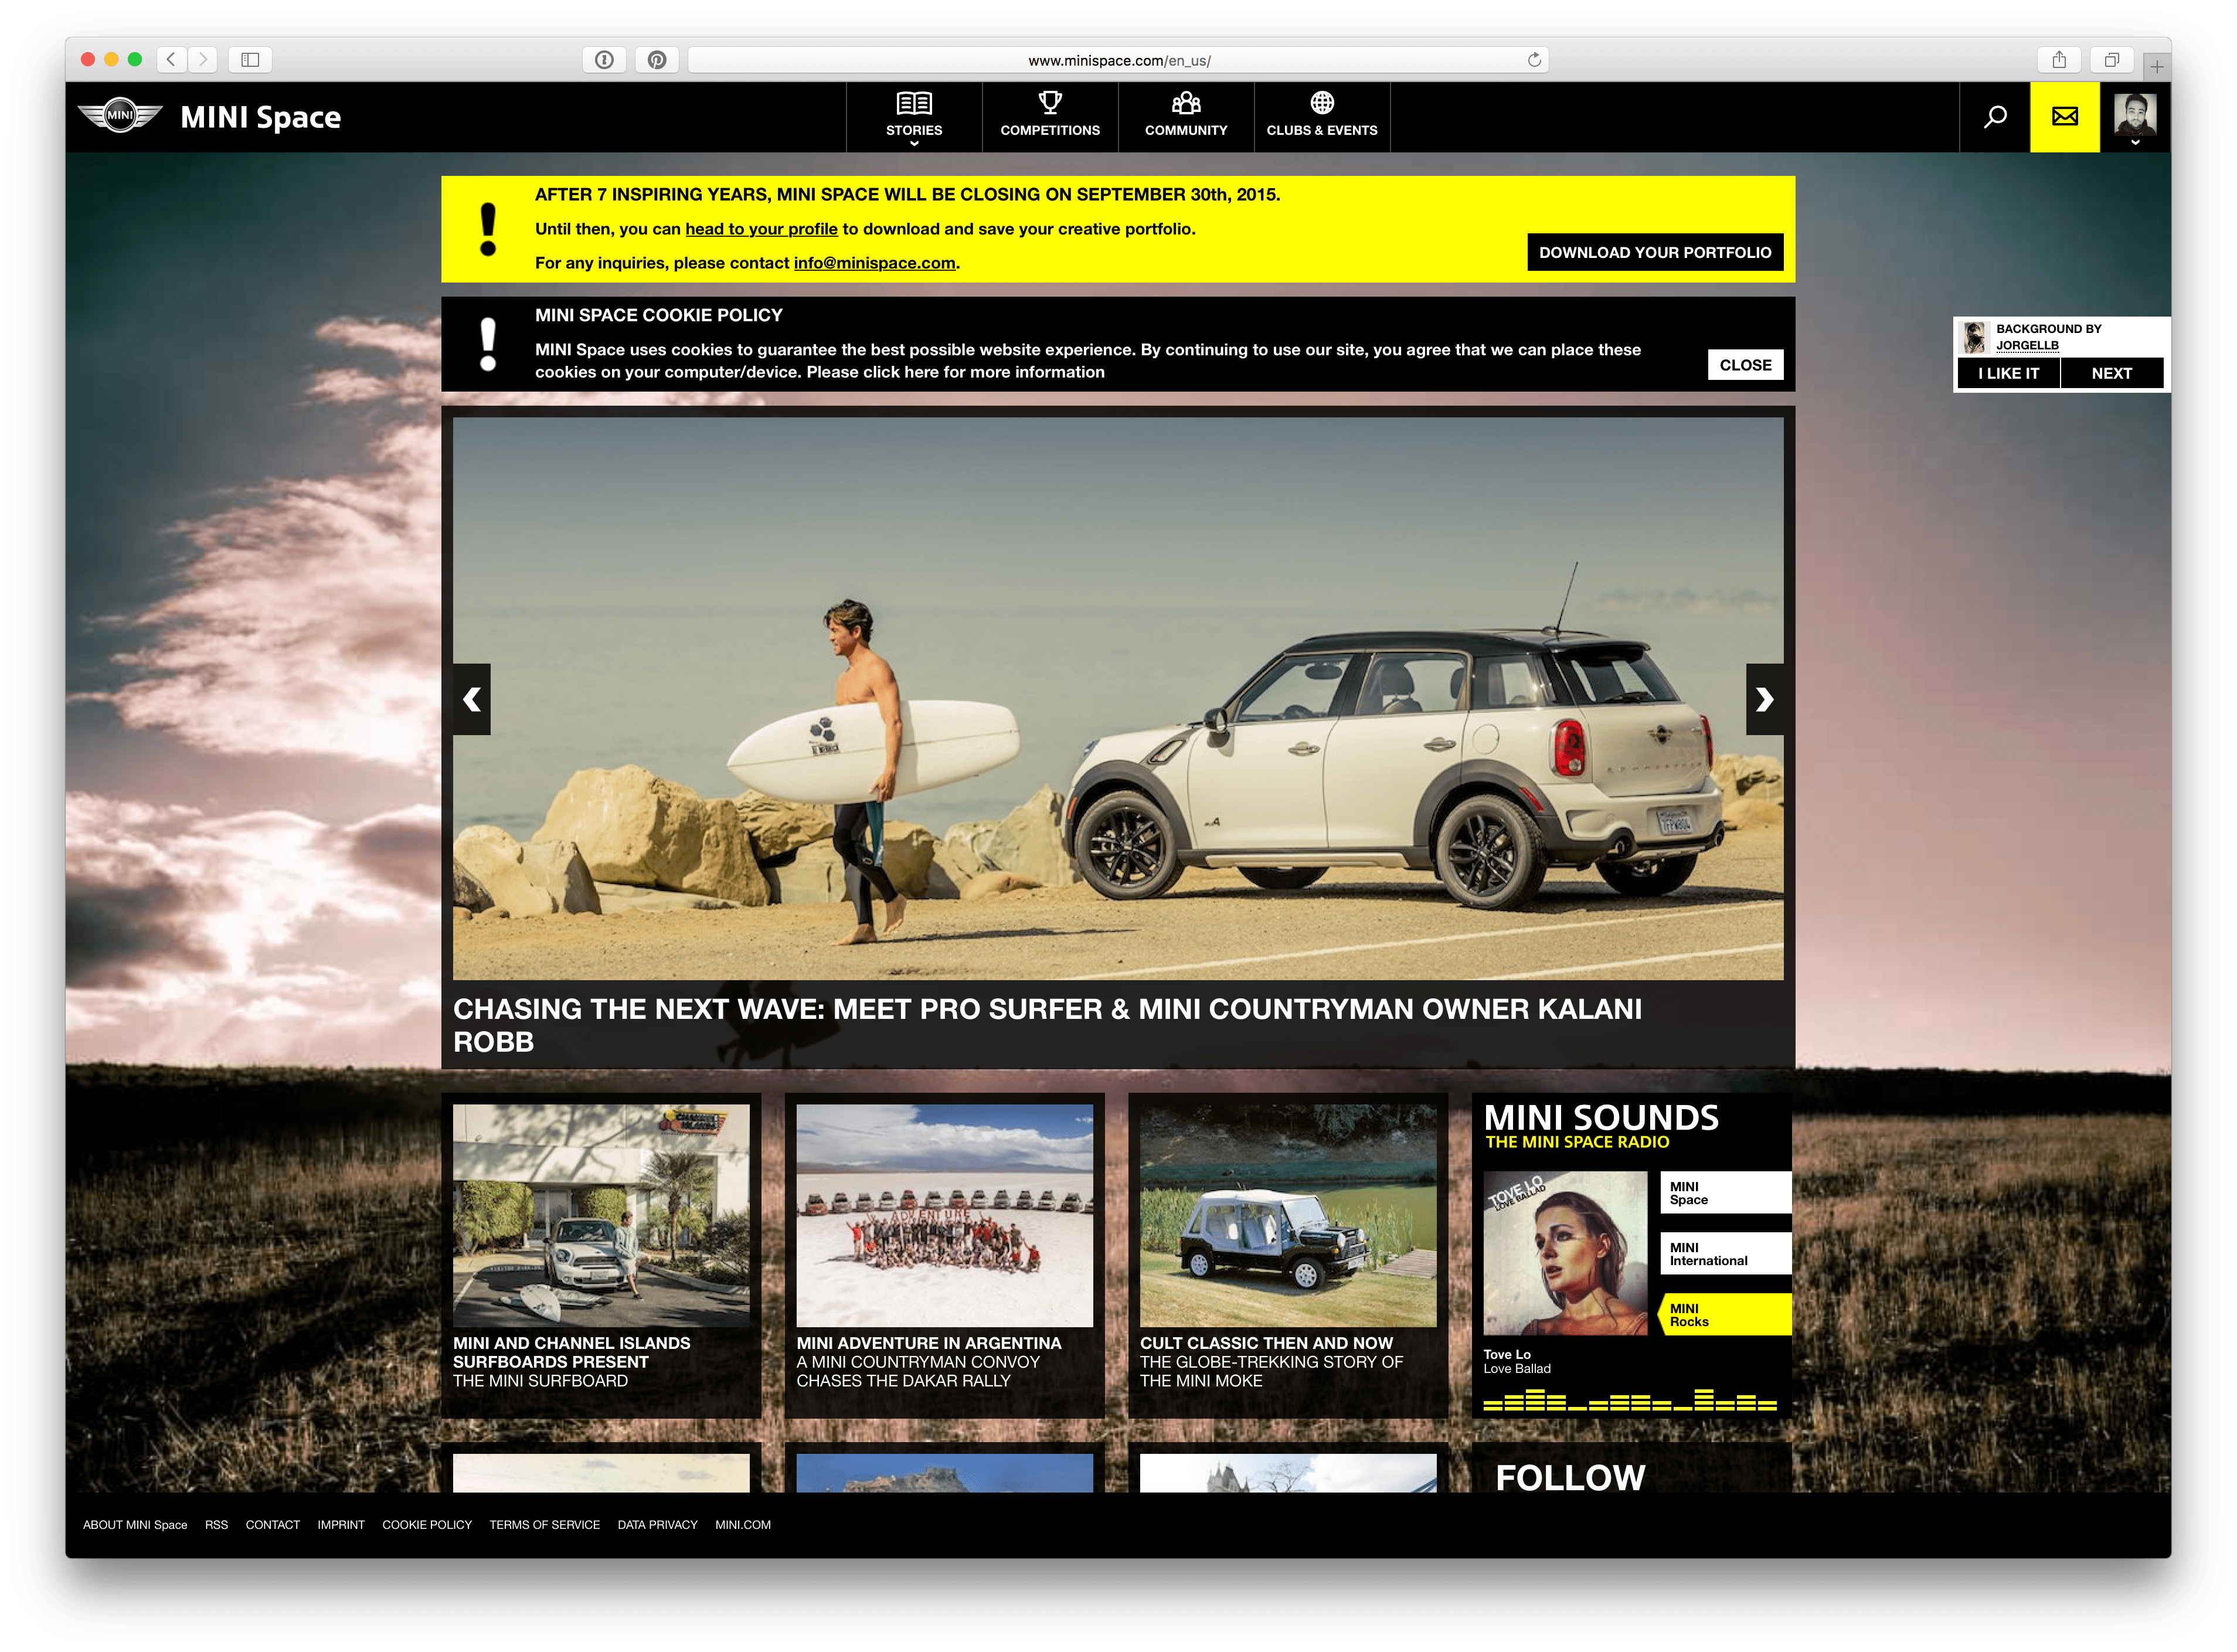Open the Contact footer link

pyautogui.click(x=272, y=1525)
